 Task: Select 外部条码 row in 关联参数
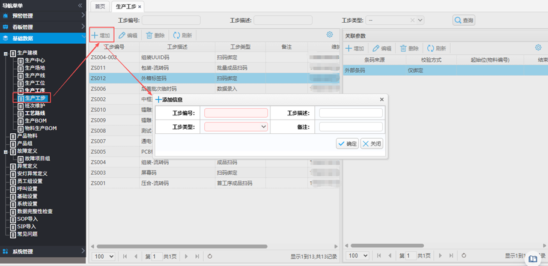[446, 70]
